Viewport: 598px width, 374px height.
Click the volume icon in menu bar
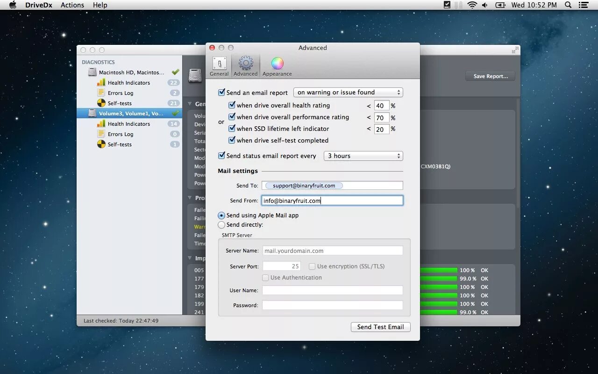(484, 5)
